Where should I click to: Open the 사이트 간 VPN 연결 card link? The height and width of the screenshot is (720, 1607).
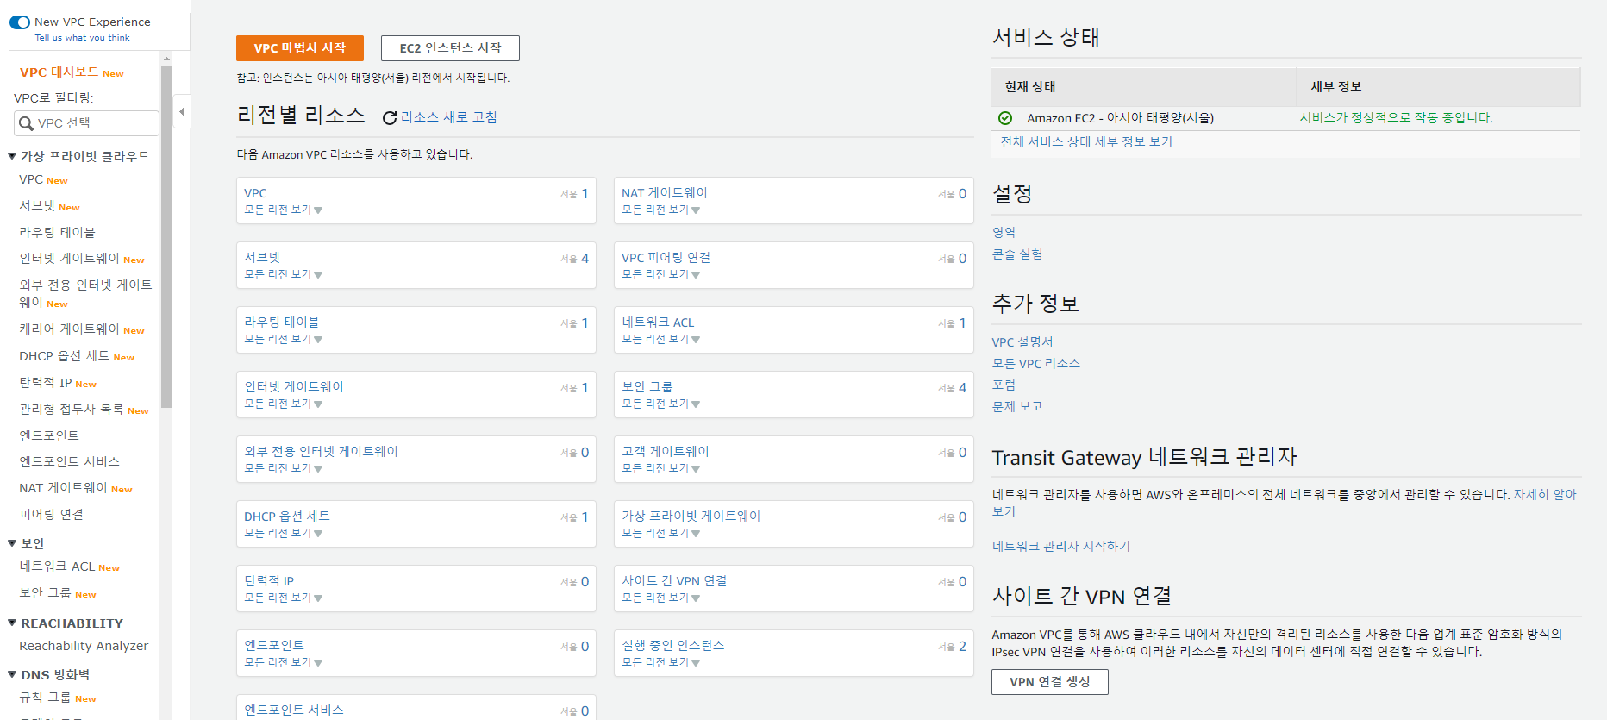[674, 581]
